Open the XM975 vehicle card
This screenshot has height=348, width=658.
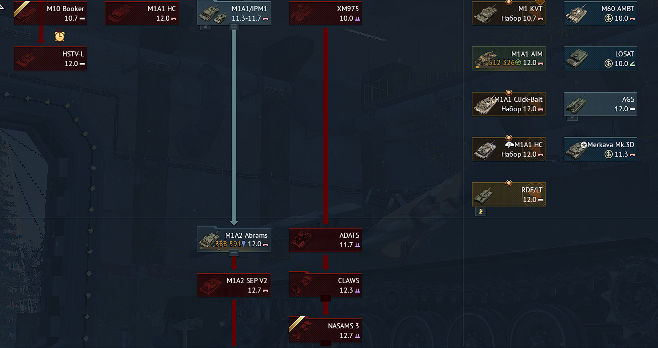[x=325, y=13]
